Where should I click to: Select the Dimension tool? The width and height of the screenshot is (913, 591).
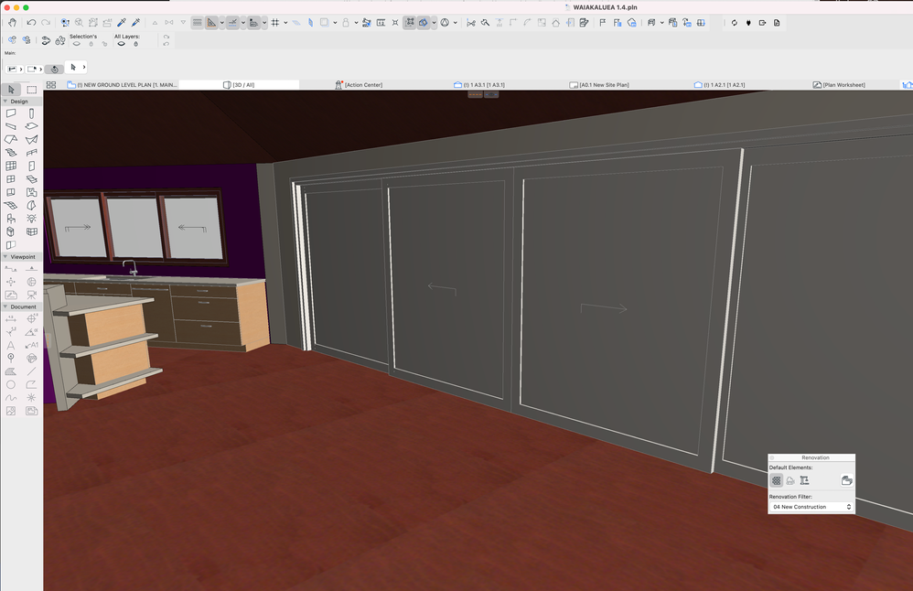[x=11, y=318]
